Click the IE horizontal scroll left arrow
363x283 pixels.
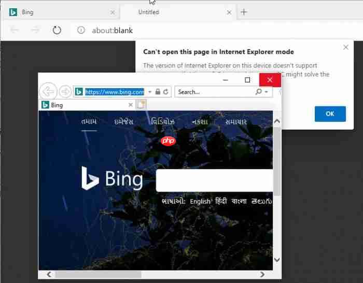[x=49, y=274]
